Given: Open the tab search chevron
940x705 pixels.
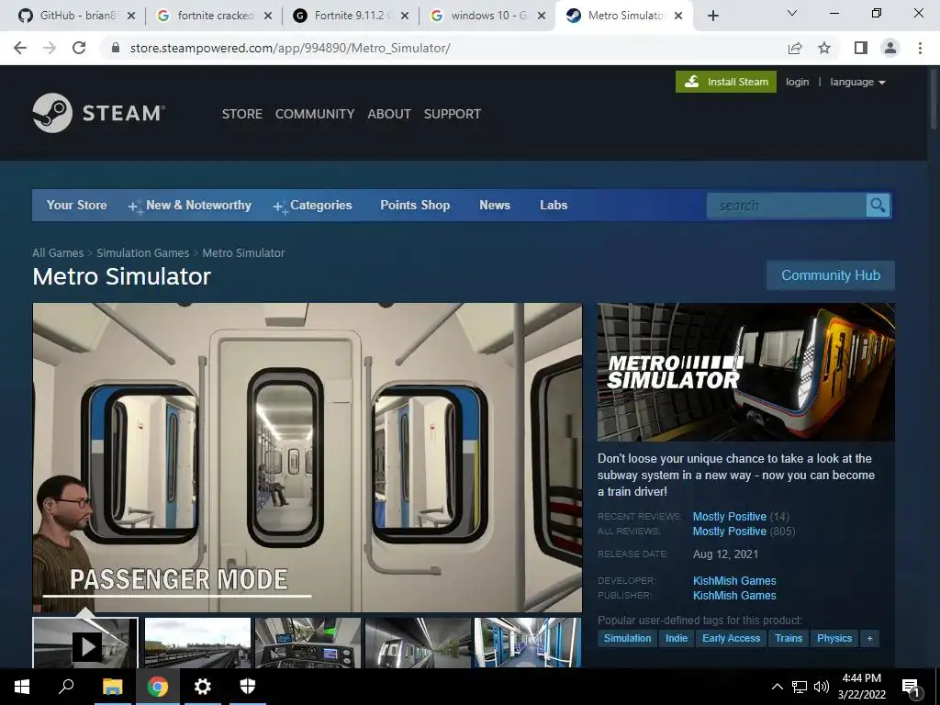Looking at the screenshot, I should (792, 13).
